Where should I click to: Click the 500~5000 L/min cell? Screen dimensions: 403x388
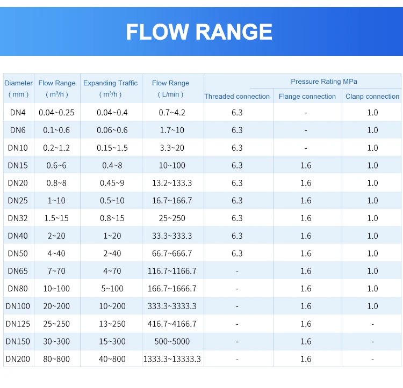172,341
